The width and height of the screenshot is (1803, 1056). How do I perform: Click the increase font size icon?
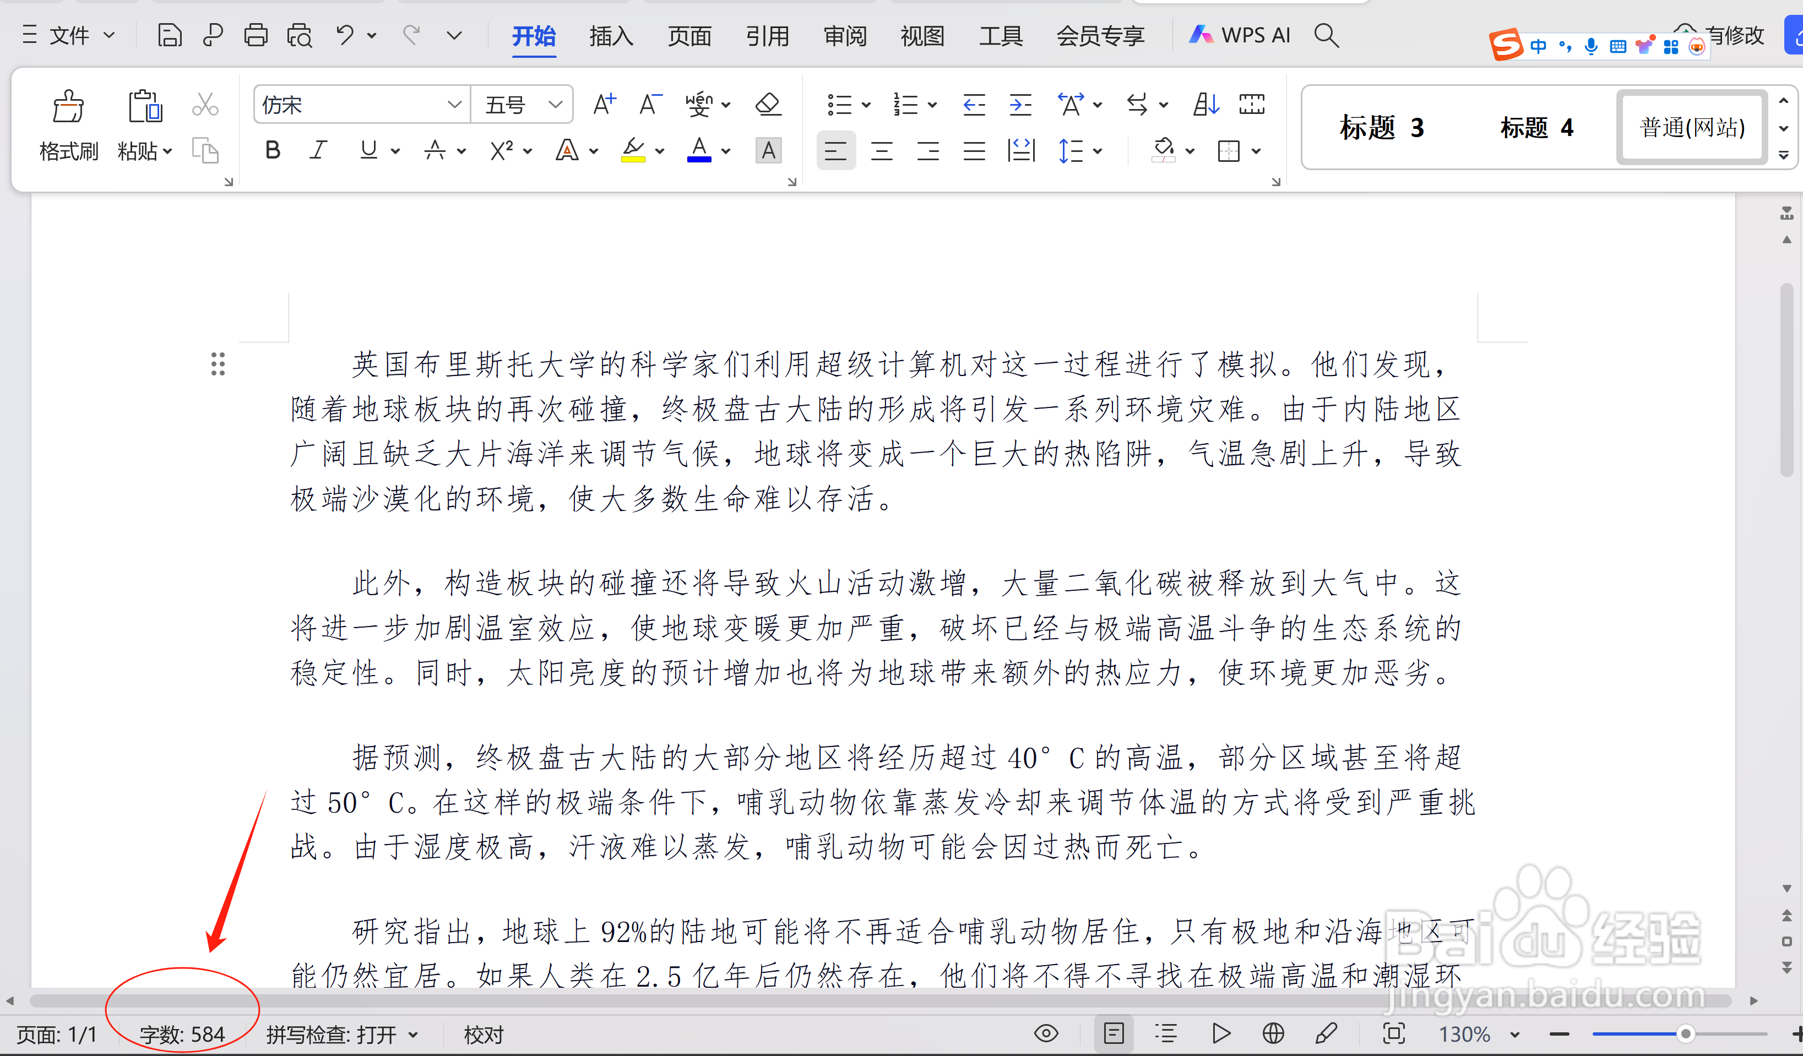pyautogui.click(x=605, y=105)
